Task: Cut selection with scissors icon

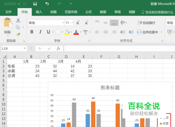Action: pos(18,20)
